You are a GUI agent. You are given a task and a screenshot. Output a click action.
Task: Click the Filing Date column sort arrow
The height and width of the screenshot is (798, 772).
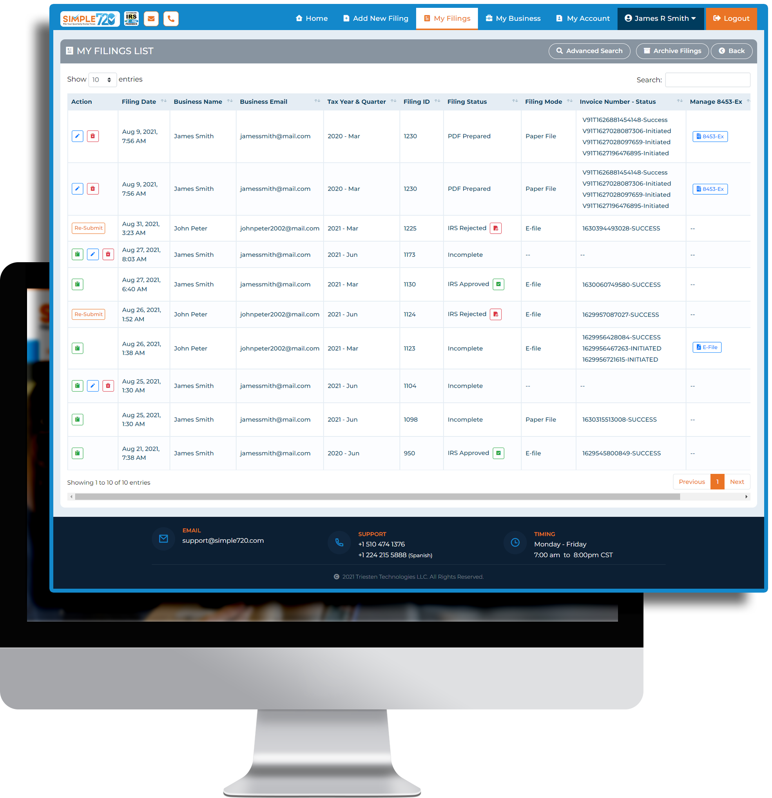[x=164, y=100]
